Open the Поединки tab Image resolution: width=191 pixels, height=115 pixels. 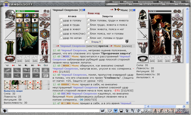pyautogui.click(x=170, y=4)
